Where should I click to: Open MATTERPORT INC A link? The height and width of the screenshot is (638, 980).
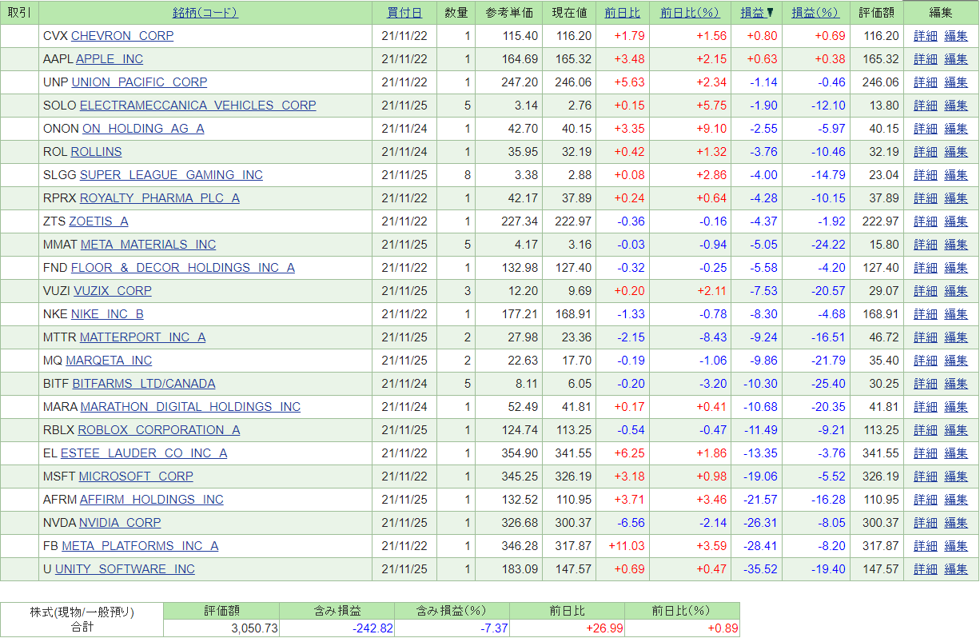click(x=142, y=337)
